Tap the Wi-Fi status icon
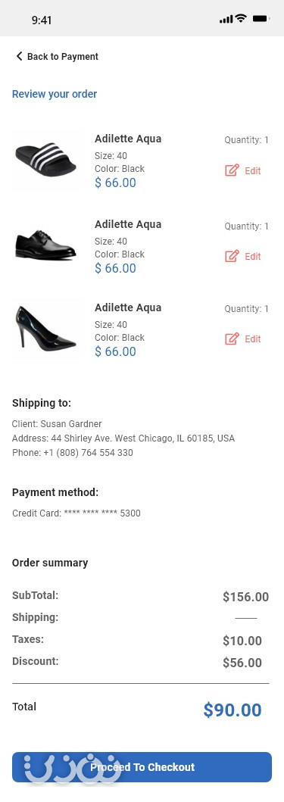Image resolution: width=284 pixels, height=802 pixels. [x=241, y=19]
